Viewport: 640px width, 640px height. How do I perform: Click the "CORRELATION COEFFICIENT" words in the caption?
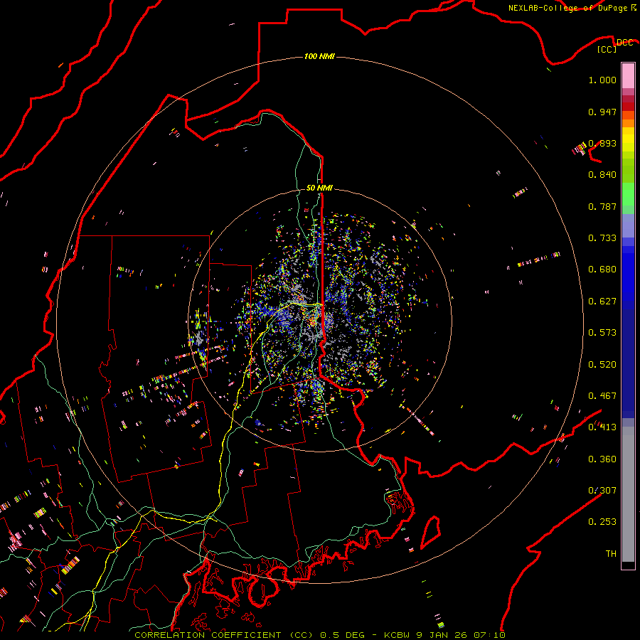pos(208,635)
